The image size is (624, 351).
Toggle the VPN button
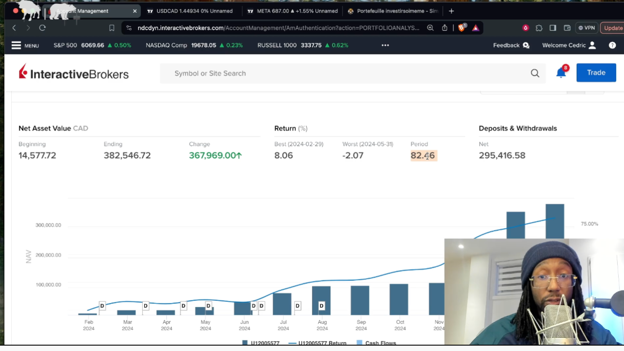tap(586, 28)
